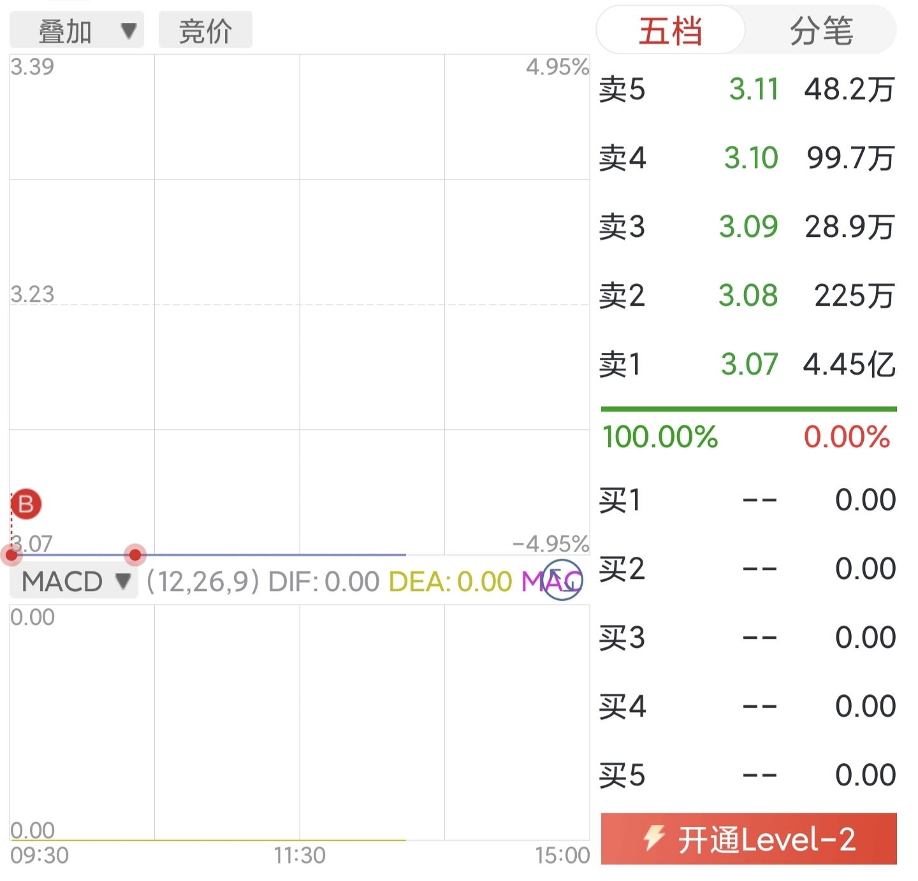Select the 卖5 price 3.11 row
918x881 pixels.
pos(747,89)
